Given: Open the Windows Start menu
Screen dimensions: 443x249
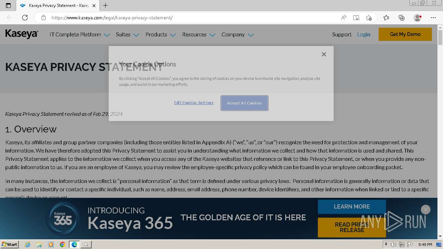Looking at the screenshot, I should (9, 244).
